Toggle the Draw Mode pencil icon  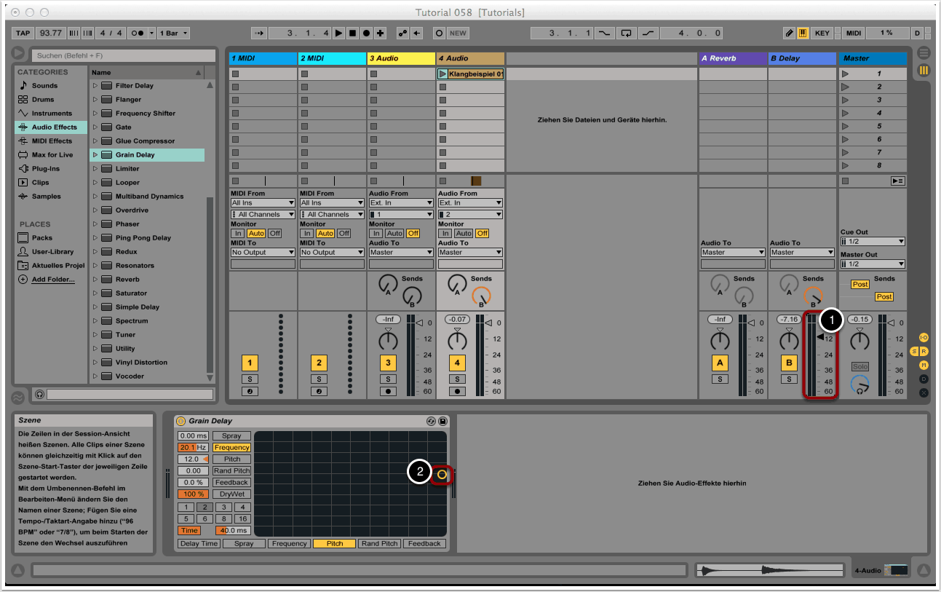(x=789, y=33)
